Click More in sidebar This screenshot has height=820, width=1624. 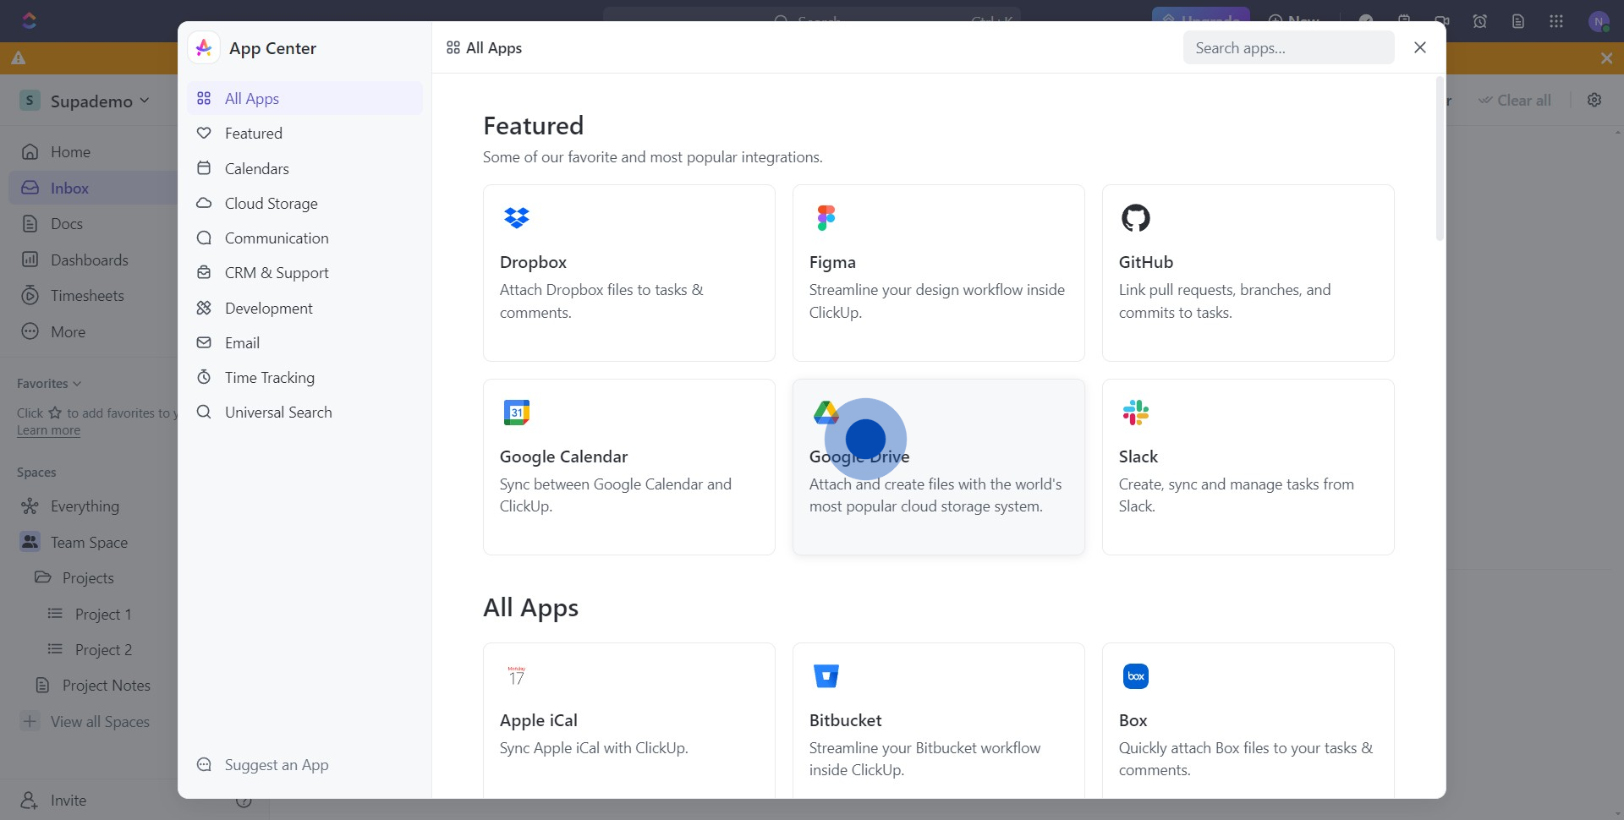click(68, 331)
